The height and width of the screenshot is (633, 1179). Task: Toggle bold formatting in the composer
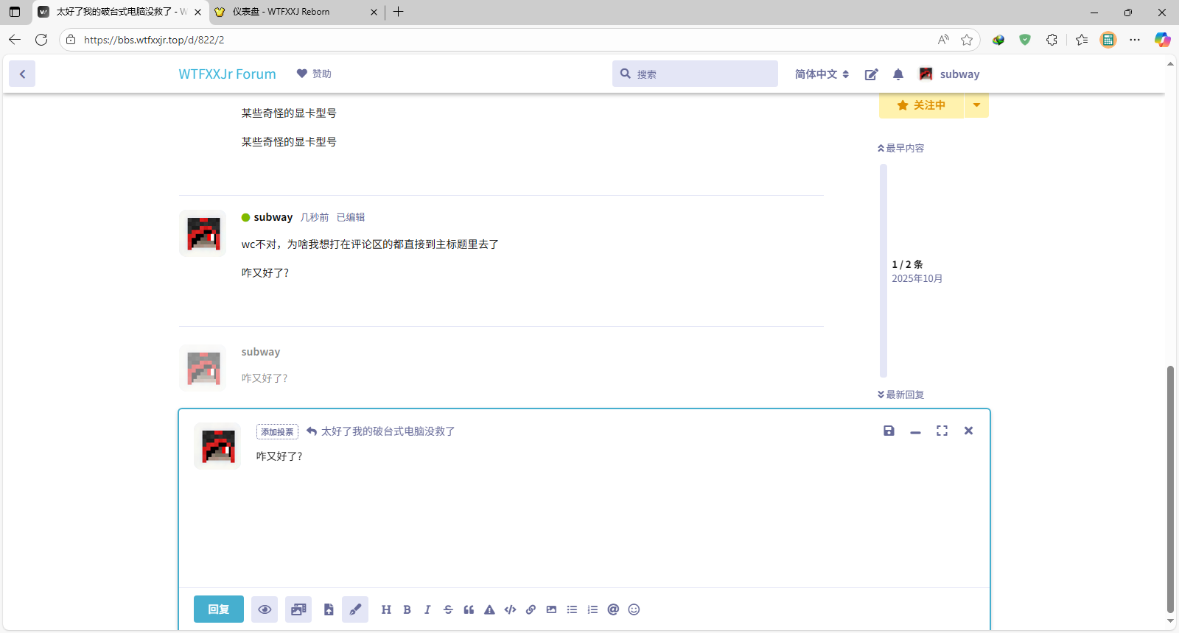pyautogui.click(x=407, y=609)
